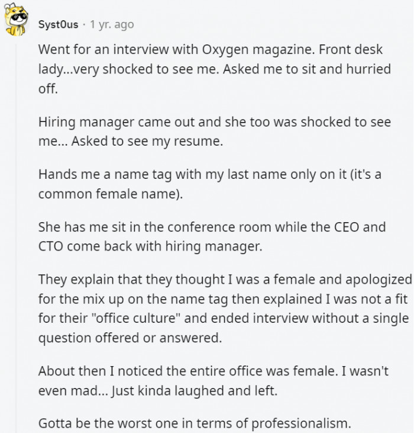
Task: Click the Syst0us user avatar
Action: click(17, 23)
